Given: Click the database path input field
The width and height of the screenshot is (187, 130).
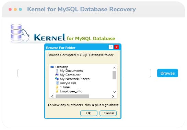Looking at the screenshot, I should point(84,73).
